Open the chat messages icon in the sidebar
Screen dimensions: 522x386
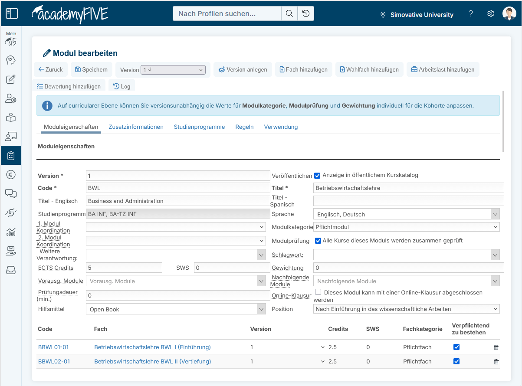pyautogui.click(x=11, y=193)
